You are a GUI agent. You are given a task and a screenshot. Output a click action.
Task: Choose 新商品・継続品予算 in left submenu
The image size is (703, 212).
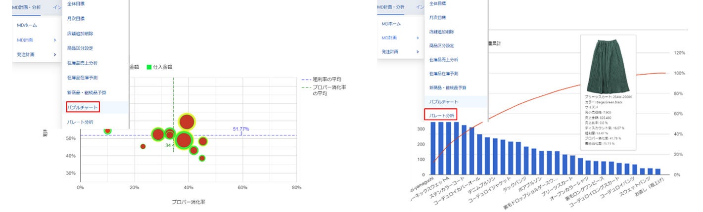point(87,92)
